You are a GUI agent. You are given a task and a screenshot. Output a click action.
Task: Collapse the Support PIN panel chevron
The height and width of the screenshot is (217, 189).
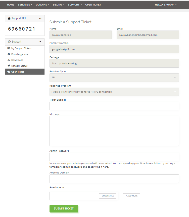point(40,18)
